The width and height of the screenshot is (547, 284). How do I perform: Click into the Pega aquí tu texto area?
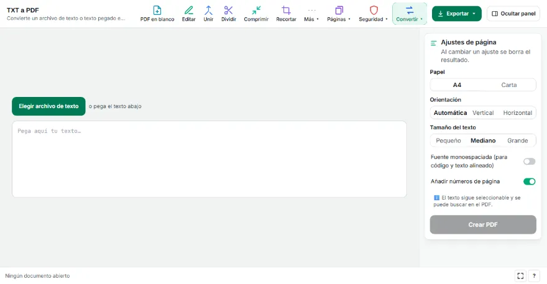click(x=209, y=159)
